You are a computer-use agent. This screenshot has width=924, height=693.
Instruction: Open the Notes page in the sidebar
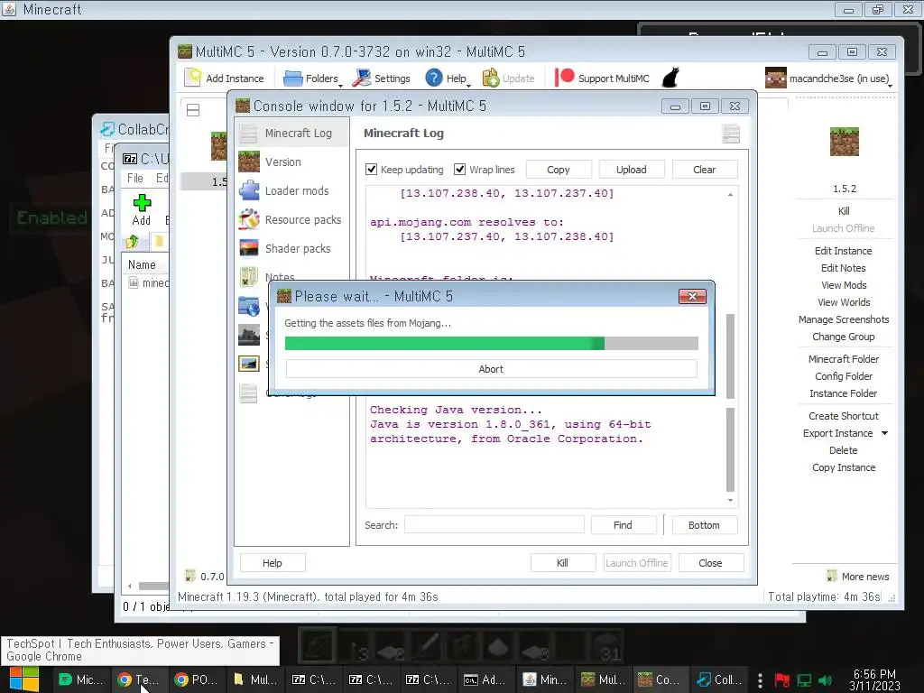[x=280, y=276]
